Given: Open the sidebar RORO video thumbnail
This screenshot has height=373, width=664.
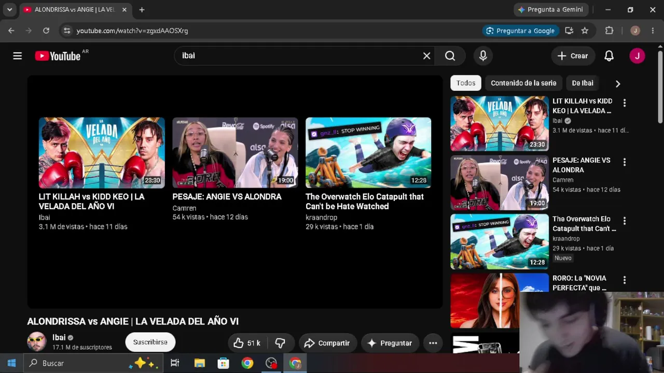Looking at the screenshot, I should click(485, 300).
